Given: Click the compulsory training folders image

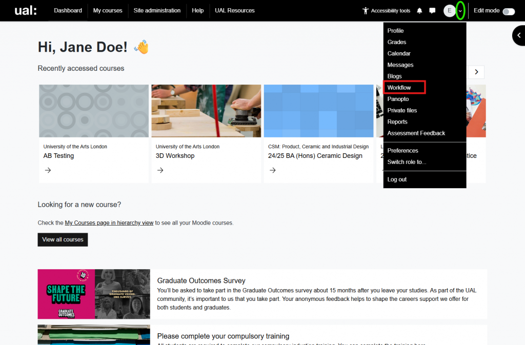Looking at the screenshot, I should click(94, 335).
